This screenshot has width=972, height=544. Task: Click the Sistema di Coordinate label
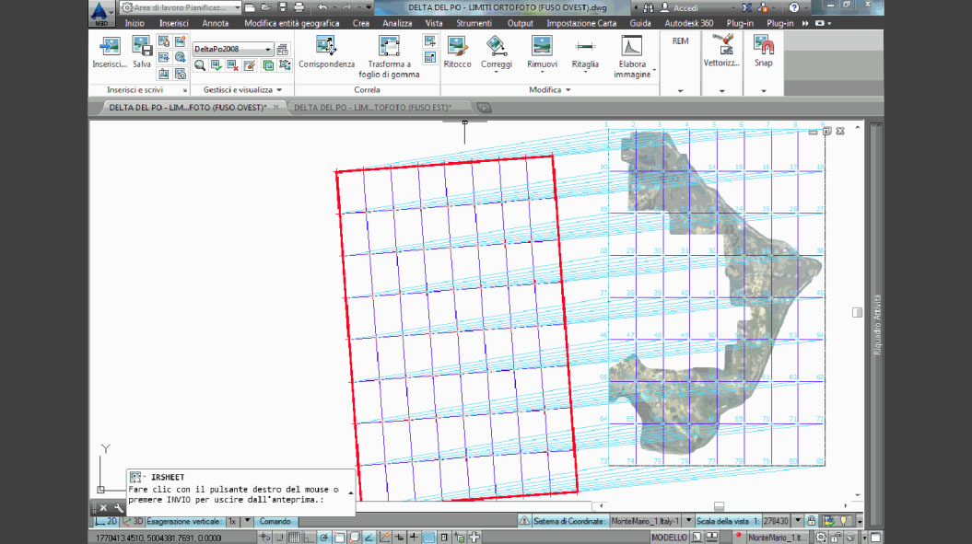pyautogui.click(x=568, y=521)
